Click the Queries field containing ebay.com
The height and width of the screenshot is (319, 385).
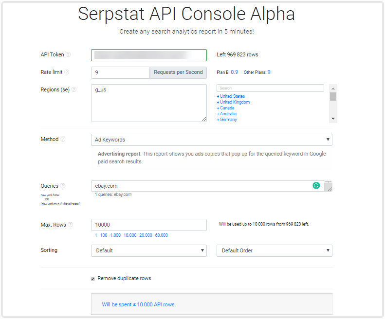pyautogui.click(x=207, y=186)
